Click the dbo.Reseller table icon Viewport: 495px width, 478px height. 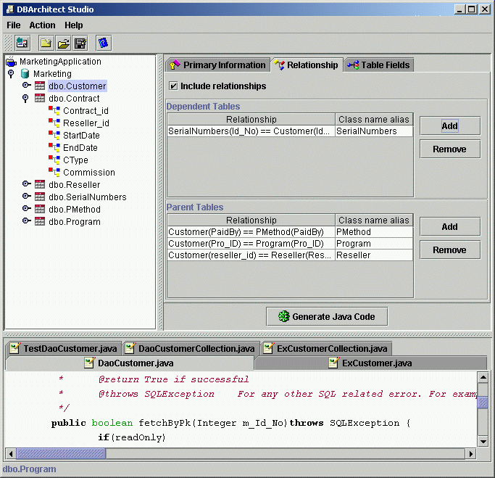tap(40, 184)
